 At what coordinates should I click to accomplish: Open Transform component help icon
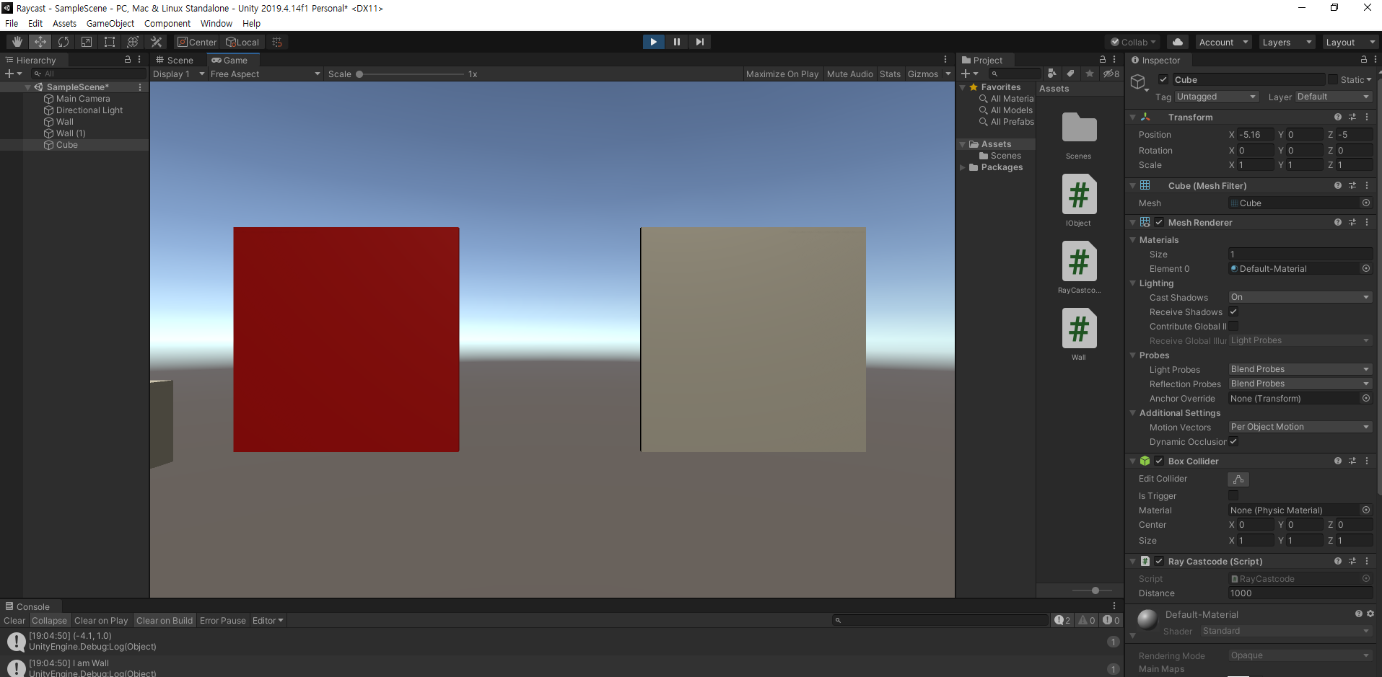tap(1338, 117)
